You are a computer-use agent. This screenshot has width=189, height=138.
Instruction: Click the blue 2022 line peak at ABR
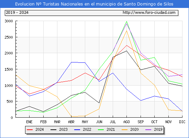point(71,62)
